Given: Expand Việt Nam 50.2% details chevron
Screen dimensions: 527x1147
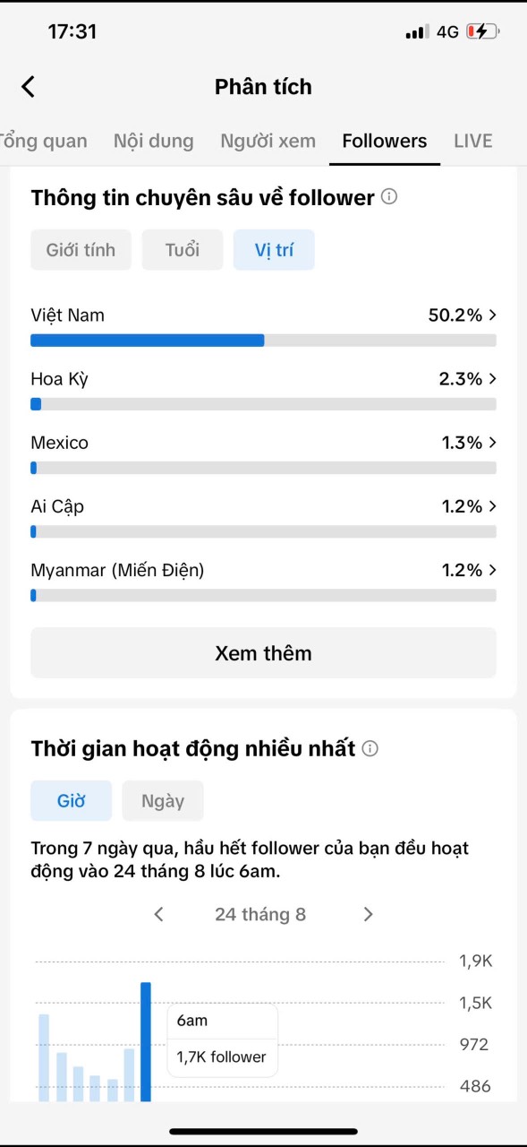Looking at the screenshot, I should tap(493, 315).
